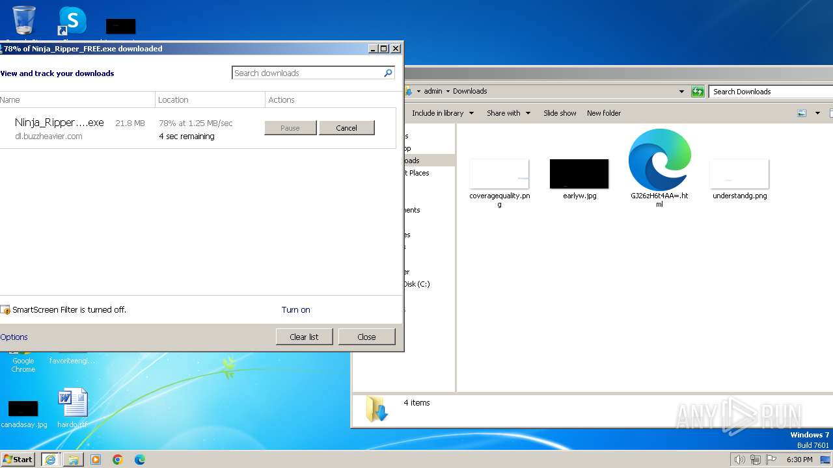
Task: Click the Search Downloads box in Explorer
Action: (x=772, y=92)
